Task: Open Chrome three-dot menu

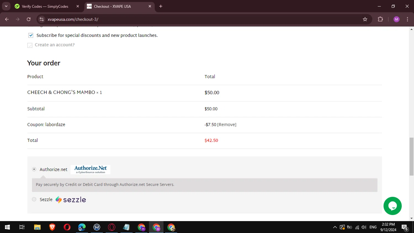Action: (407, 19)
